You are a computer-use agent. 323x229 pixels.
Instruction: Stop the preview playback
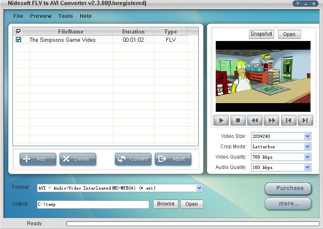pyautogui.click(x=238, y=120)
